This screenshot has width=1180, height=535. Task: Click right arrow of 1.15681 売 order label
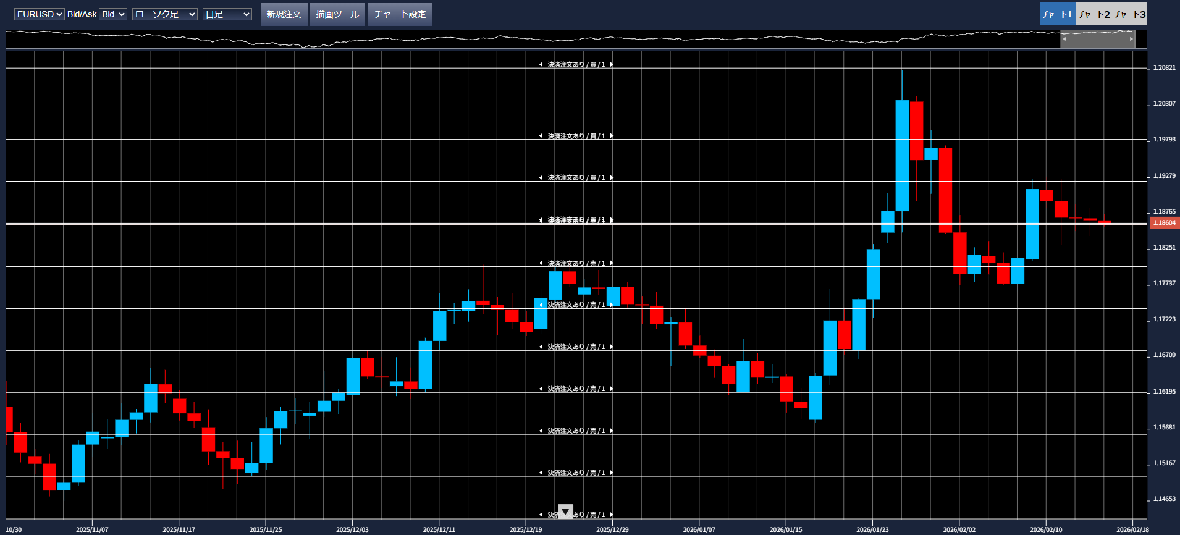pos(612,431)
